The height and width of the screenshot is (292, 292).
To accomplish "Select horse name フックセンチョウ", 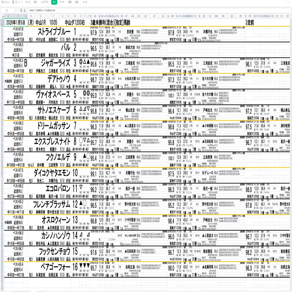I will pos(54,251).
